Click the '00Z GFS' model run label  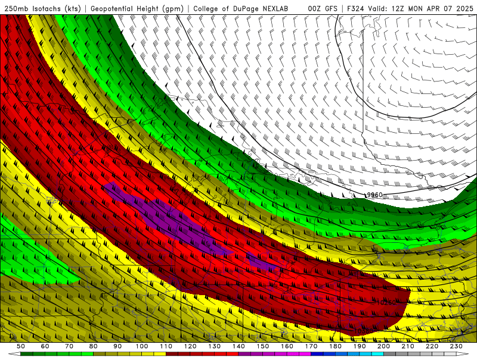click(323, 8)
